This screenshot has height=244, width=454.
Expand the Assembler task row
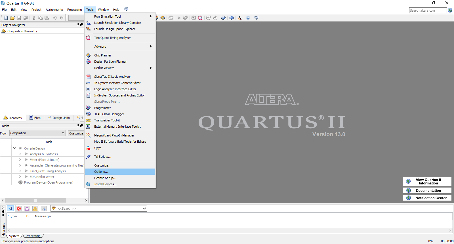pyautogui.click(x=20, y=165)
